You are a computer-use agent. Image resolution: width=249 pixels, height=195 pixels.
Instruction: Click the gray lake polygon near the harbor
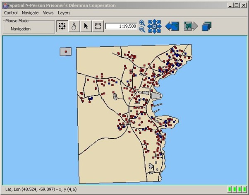(x=156, y=96)
